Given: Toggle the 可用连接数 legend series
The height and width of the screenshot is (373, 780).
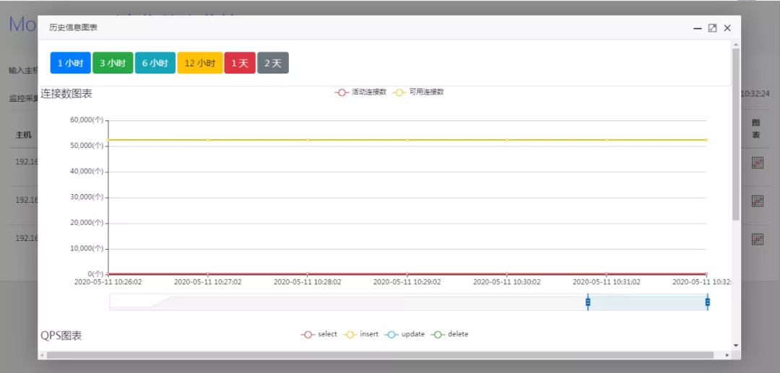Looking at the screenshot, I should pyautogui.click(x=418, y=92).
